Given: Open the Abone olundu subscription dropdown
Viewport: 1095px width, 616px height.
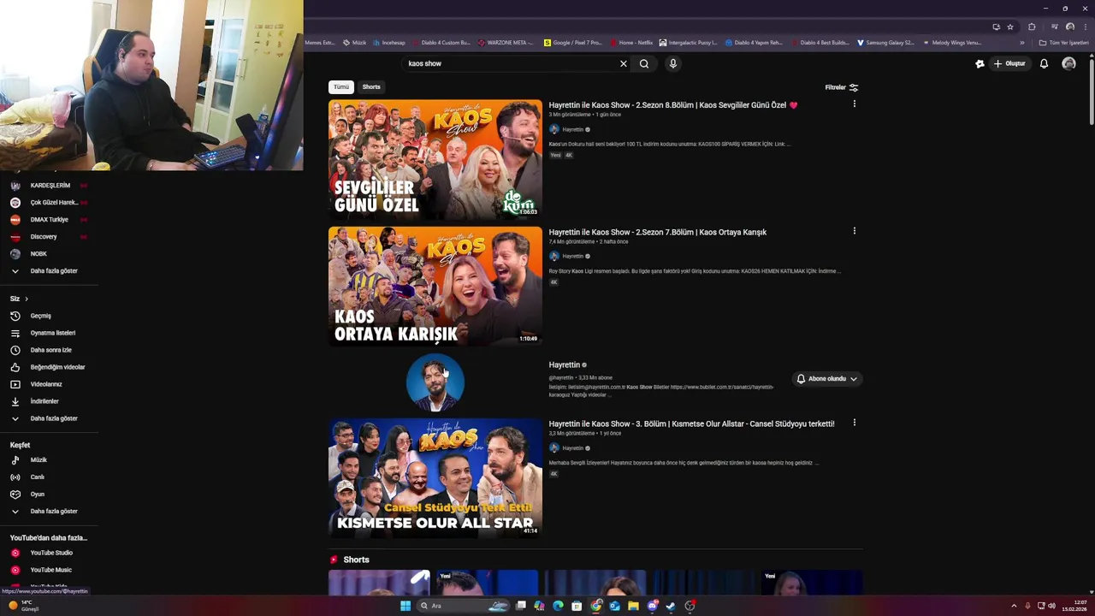Looking at the screenshot, I should tap(826, 378).
